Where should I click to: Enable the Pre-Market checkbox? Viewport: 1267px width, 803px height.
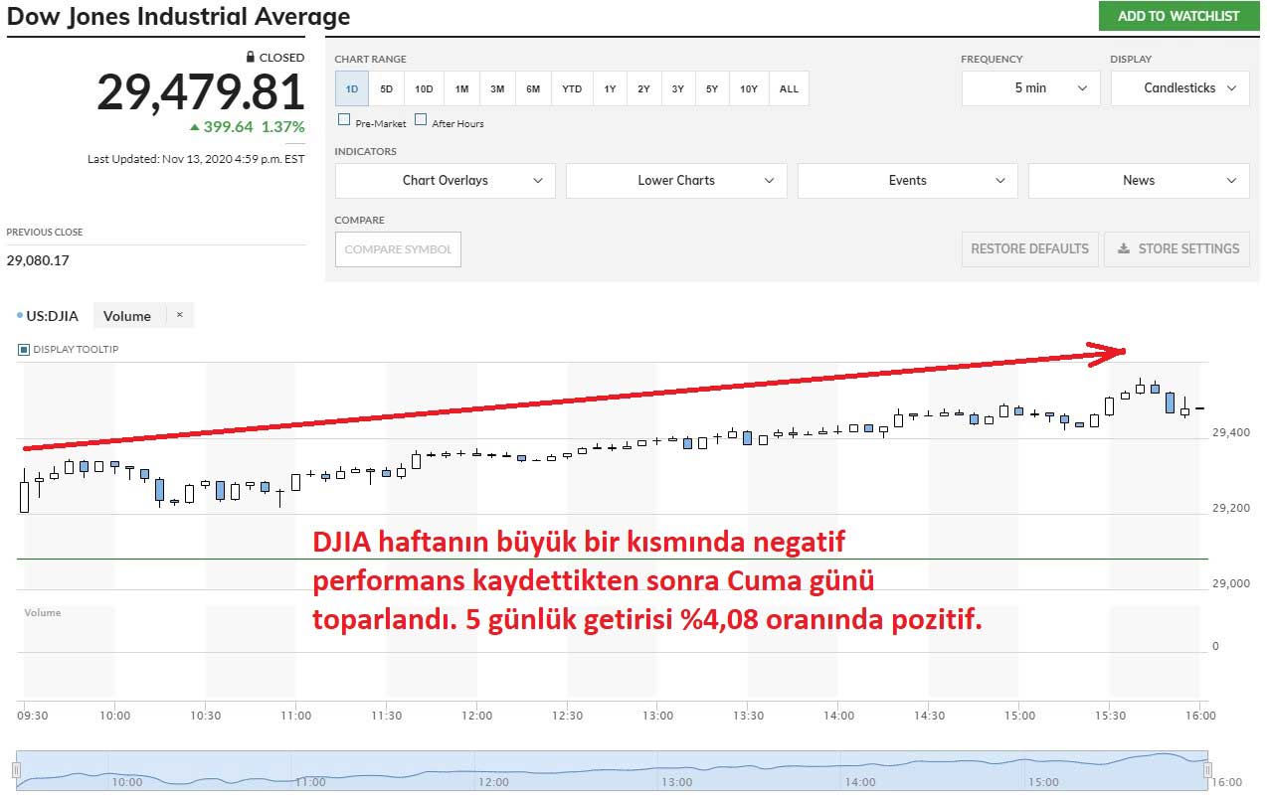[344, 120]
